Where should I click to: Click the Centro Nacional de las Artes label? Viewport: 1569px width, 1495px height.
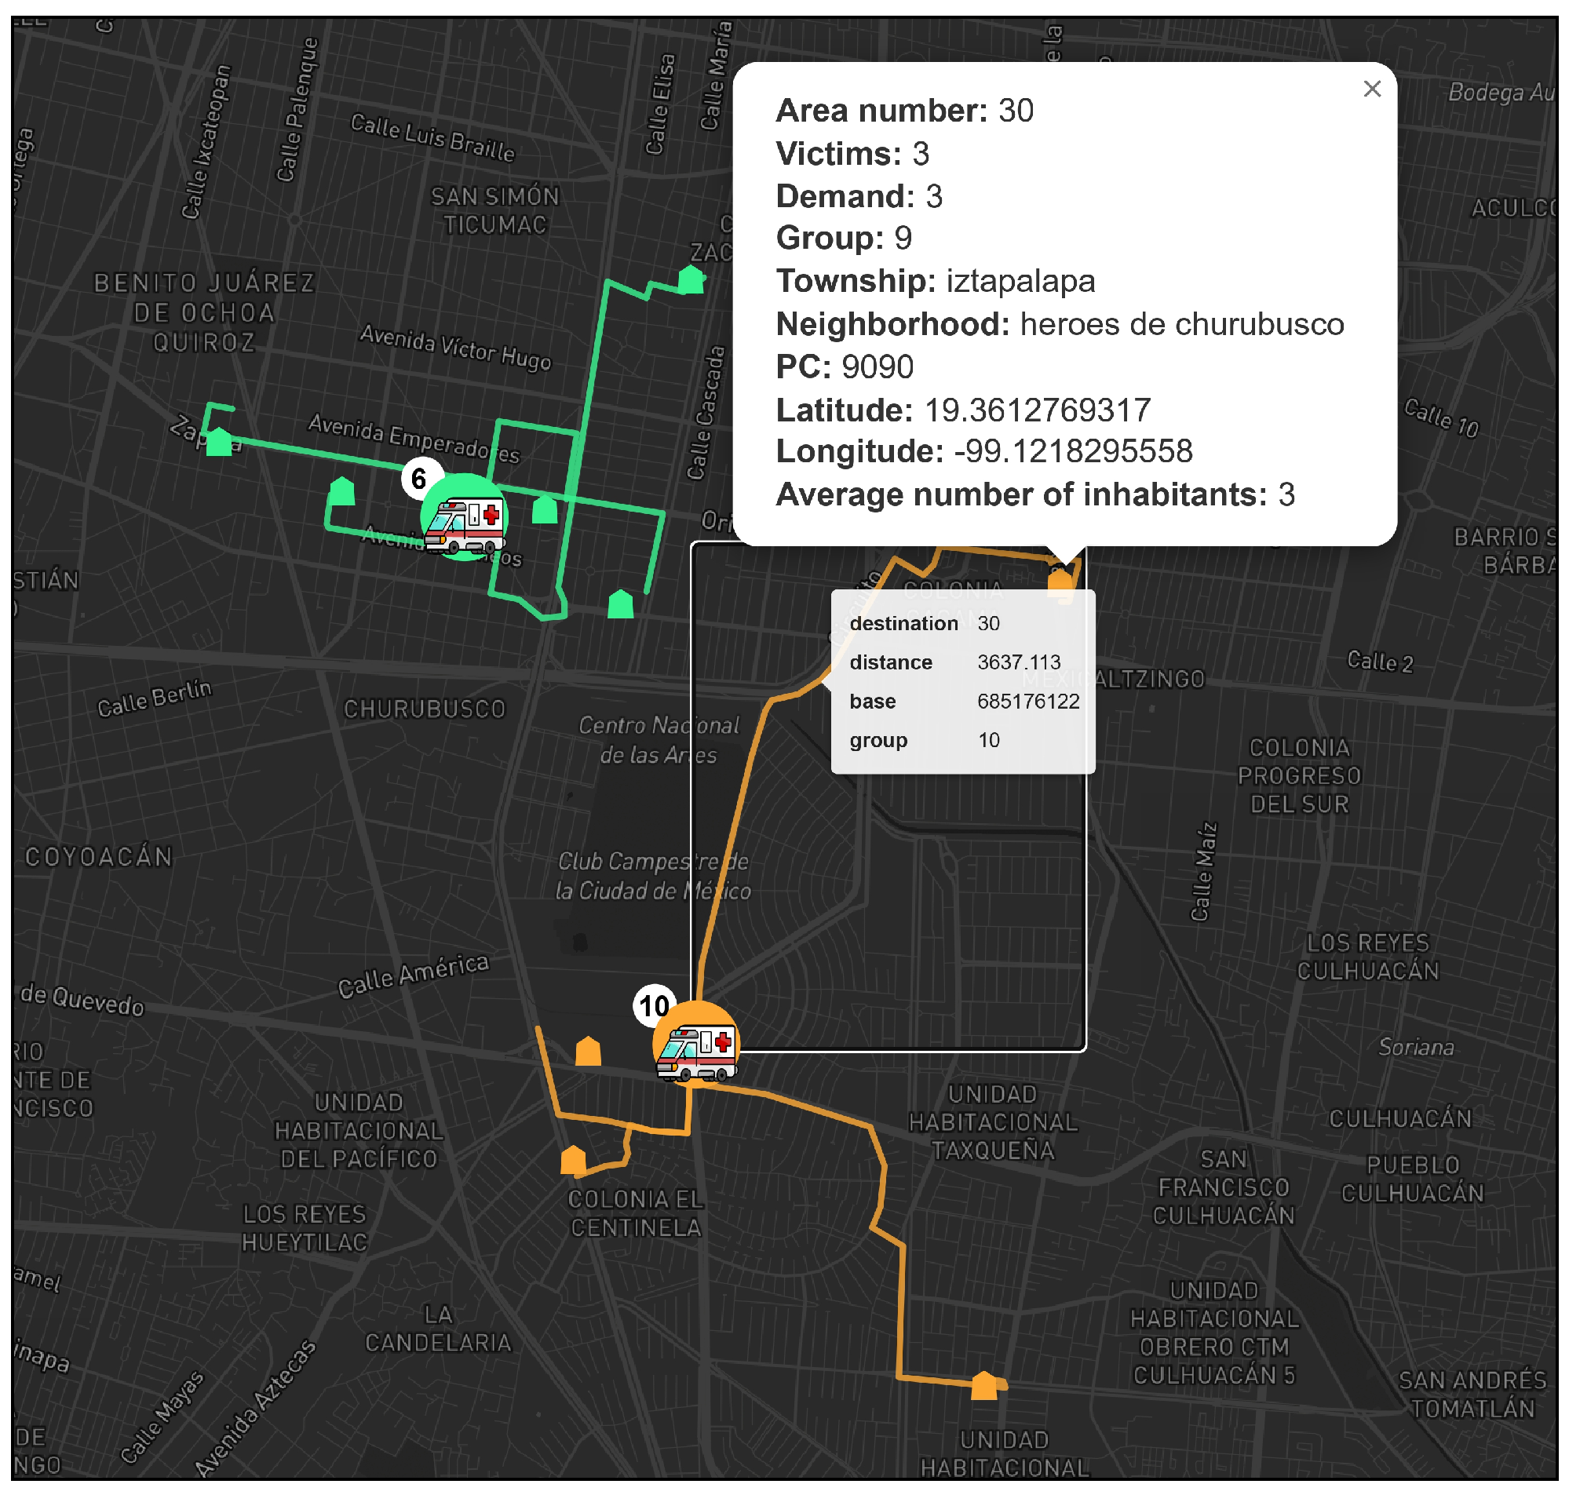tap(659, 739)
